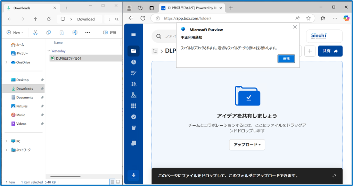The image size is (353, 186).
Task: Select Downloads in the navigation pane
Action: [24, 88]
